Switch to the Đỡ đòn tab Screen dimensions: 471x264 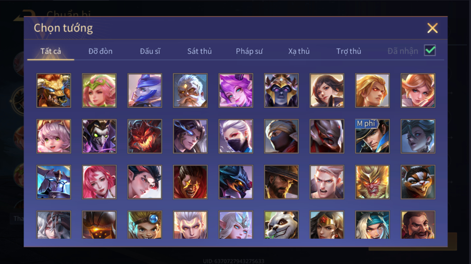tap(100, 51)
